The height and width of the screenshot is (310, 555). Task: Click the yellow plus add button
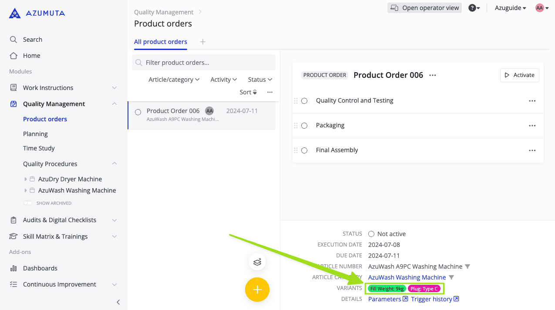click(257, 290)
